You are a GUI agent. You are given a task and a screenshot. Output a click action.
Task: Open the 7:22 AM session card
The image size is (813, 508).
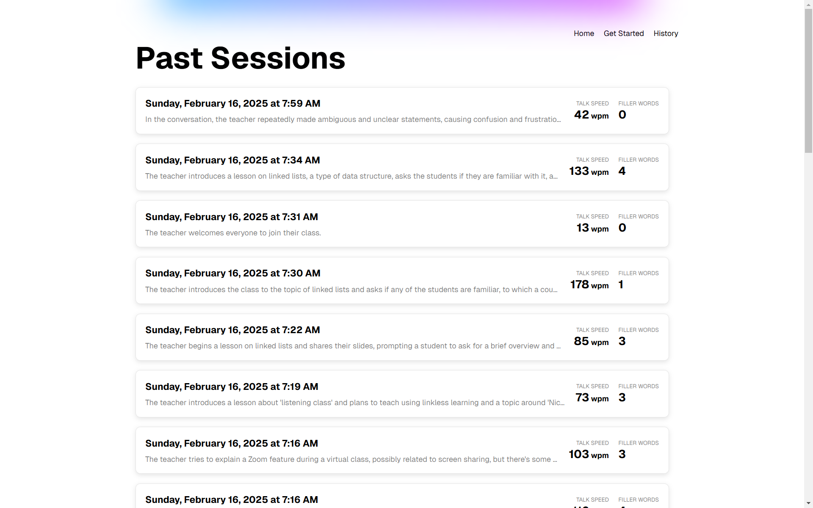[x=402, y=337]
